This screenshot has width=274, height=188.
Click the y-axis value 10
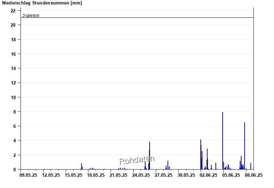[13, 97]
